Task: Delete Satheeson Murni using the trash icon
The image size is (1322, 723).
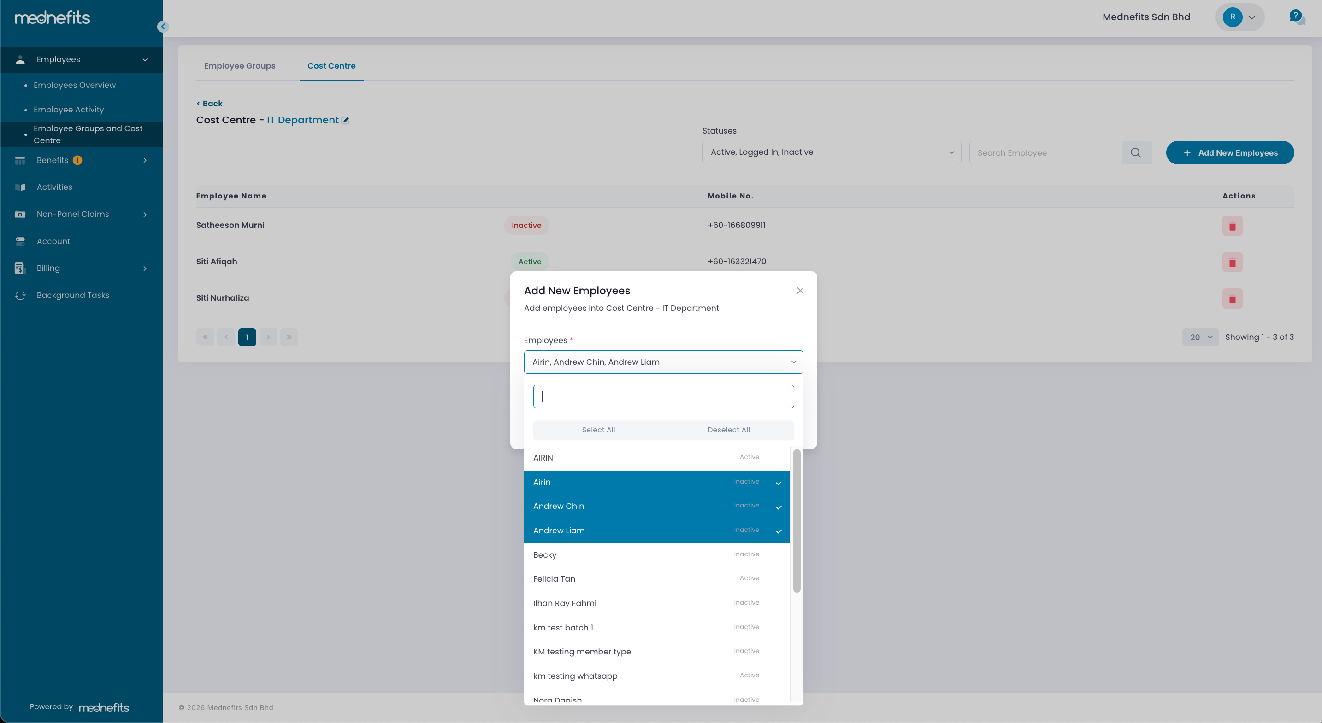Action: (x=1232, y=226)
